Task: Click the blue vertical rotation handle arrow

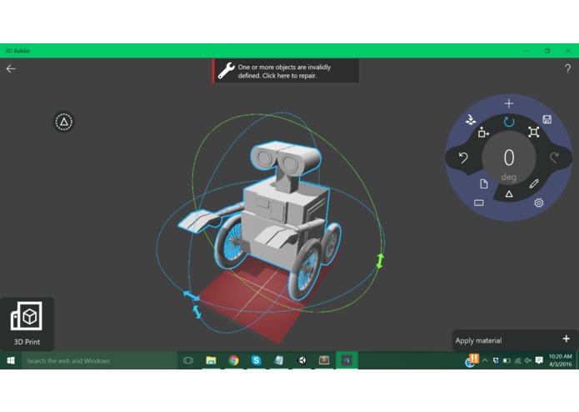Action: point(197,311)
